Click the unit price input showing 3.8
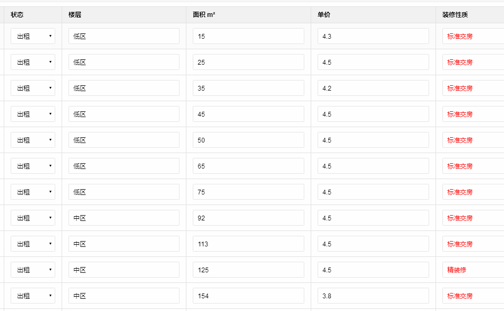Image resolution: width=504 pixels, height=311 pixels. [x=373, y=296]
